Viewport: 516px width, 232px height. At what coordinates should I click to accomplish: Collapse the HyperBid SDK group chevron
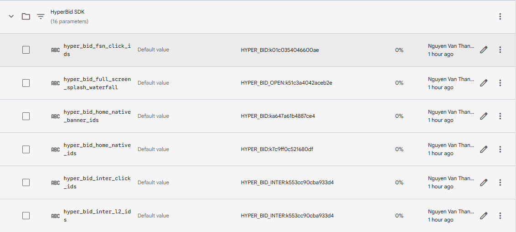(11, 16)
